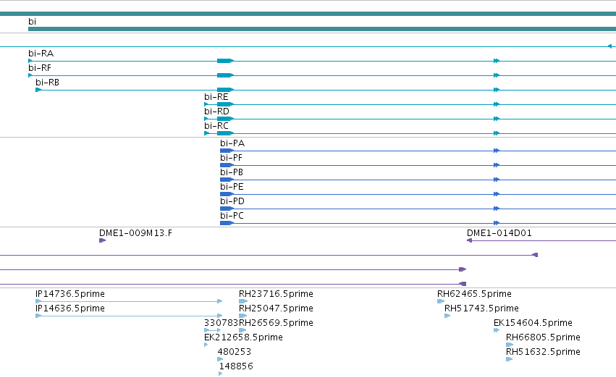Viewport: 616px width, 378px height.
Task: Select the RH23716.5prime EST label
Action: [276, 294]
